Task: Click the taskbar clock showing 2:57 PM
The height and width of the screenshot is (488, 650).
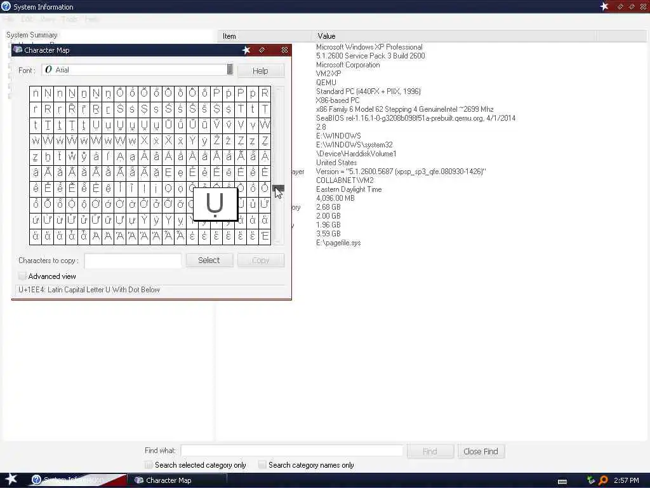Action: [x=627, y=480]
